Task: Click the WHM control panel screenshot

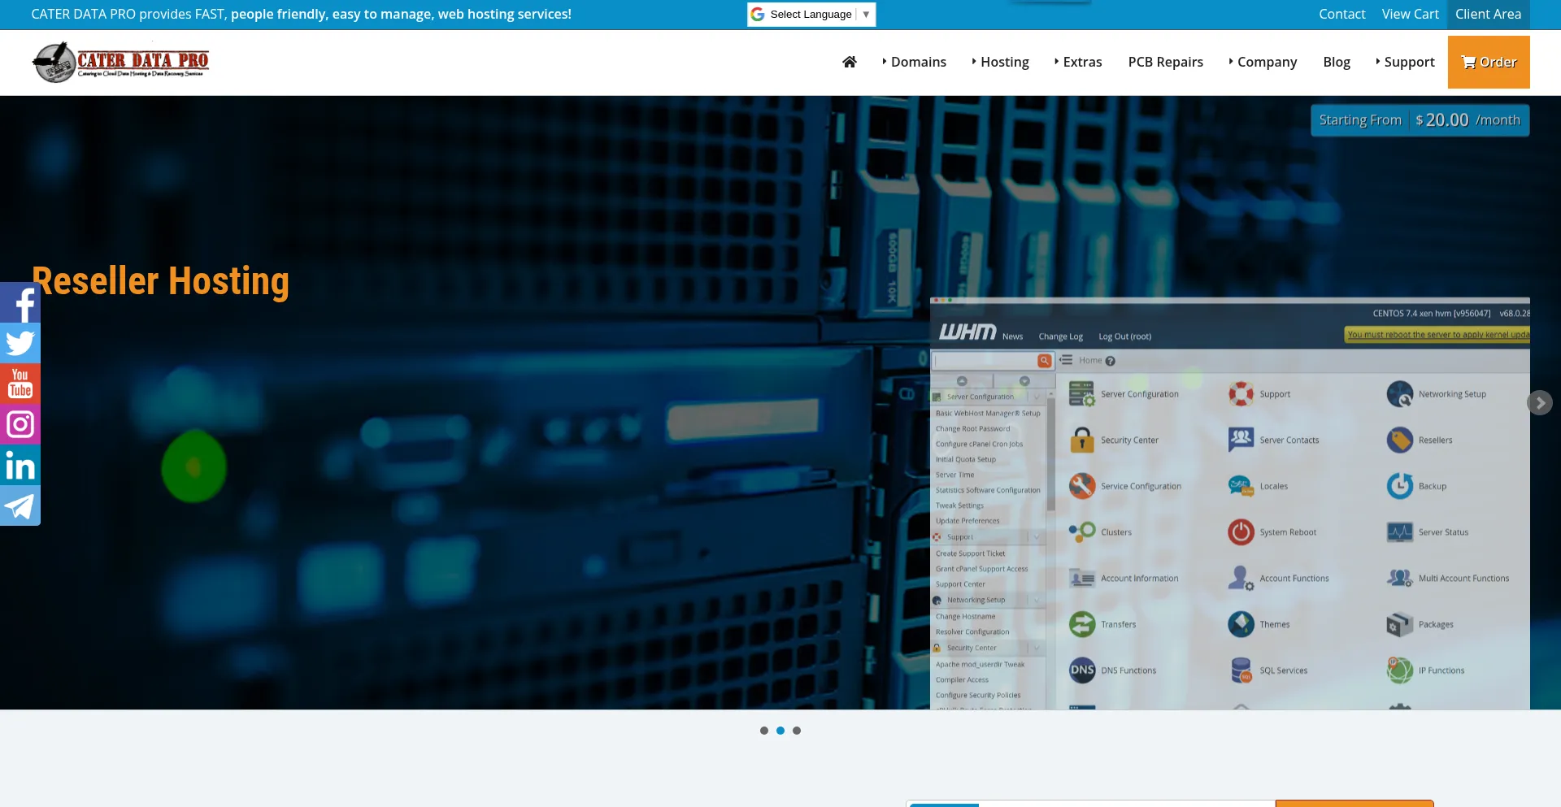Action: (1229, 503)
